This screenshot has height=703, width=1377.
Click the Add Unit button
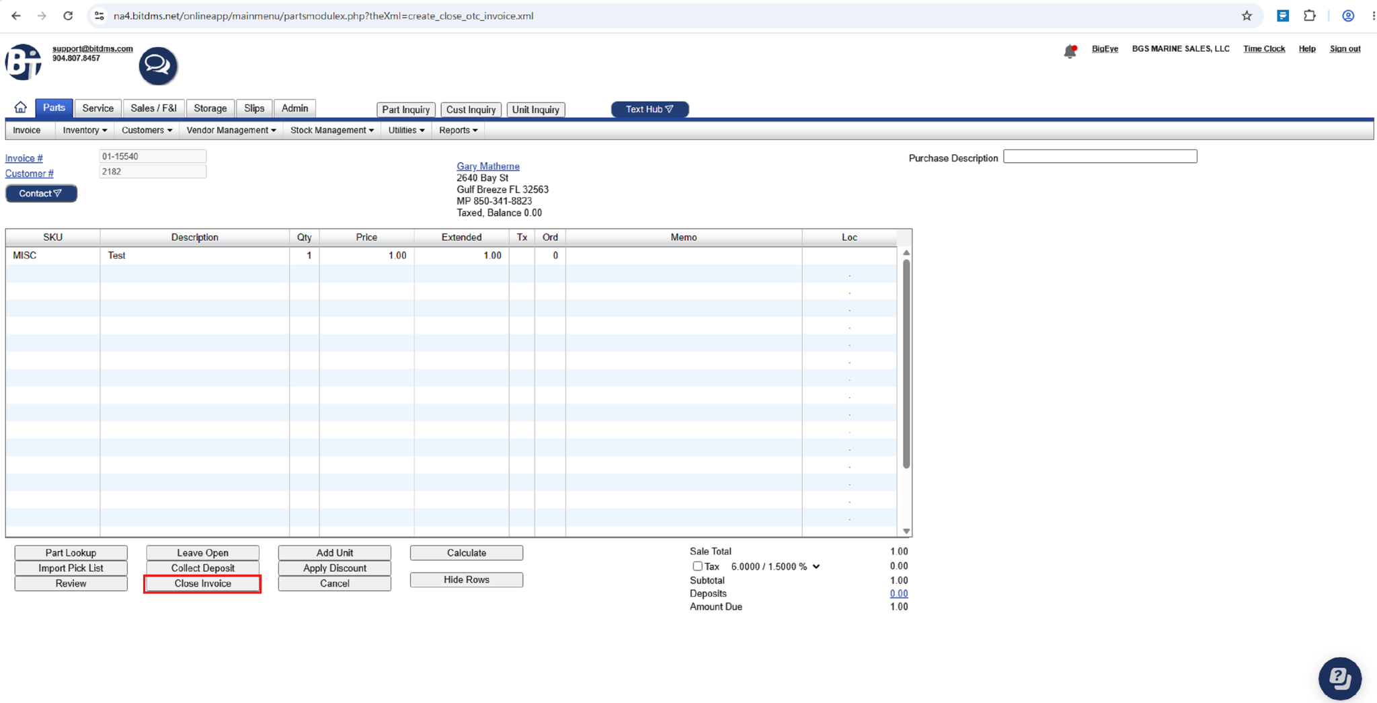tap(334, 552)
